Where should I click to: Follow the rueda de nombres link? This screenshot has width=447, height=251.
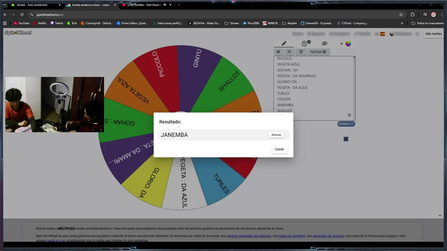[292, 236]
